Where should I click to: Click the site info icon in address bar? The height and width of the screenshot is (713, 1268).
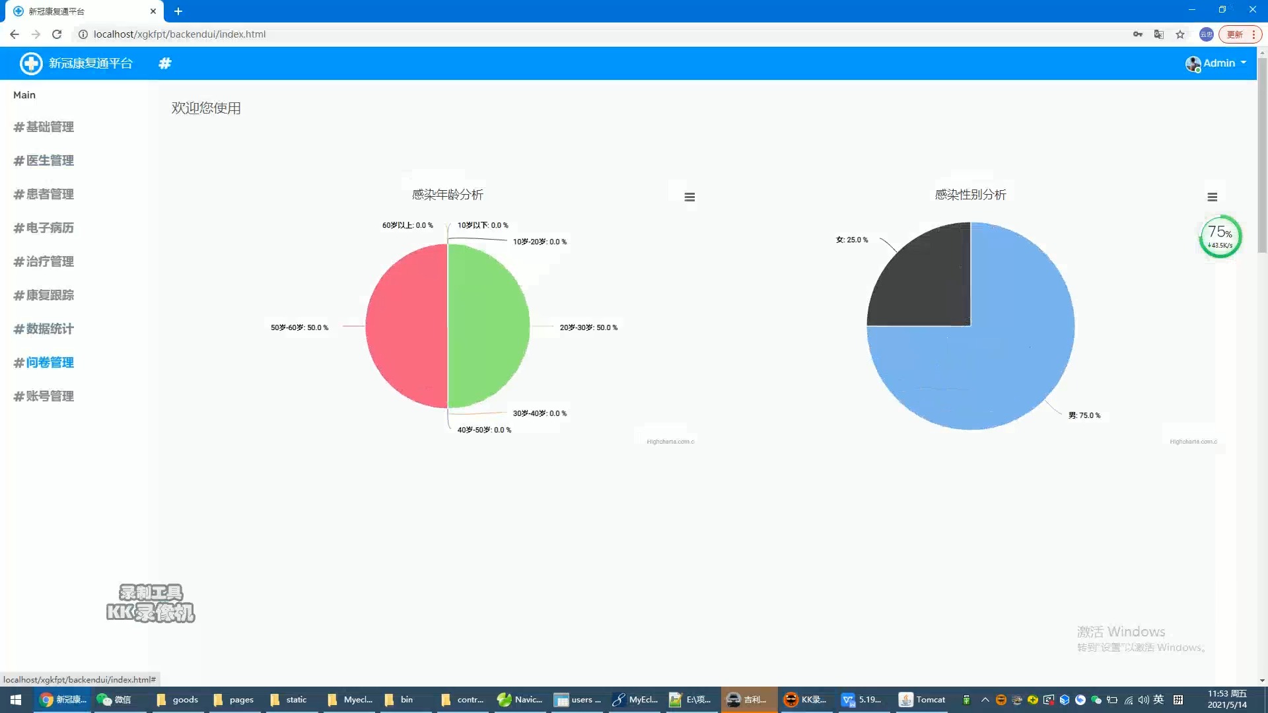(x=83, y=34)
